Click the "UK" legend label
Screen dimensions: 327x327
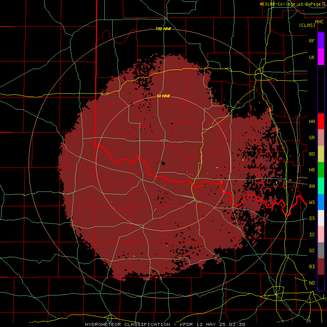(x=312, y=57)
